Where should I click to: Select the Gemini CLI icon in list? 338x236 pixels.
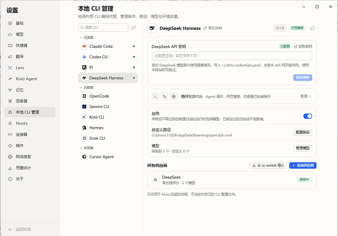(84, 107)
